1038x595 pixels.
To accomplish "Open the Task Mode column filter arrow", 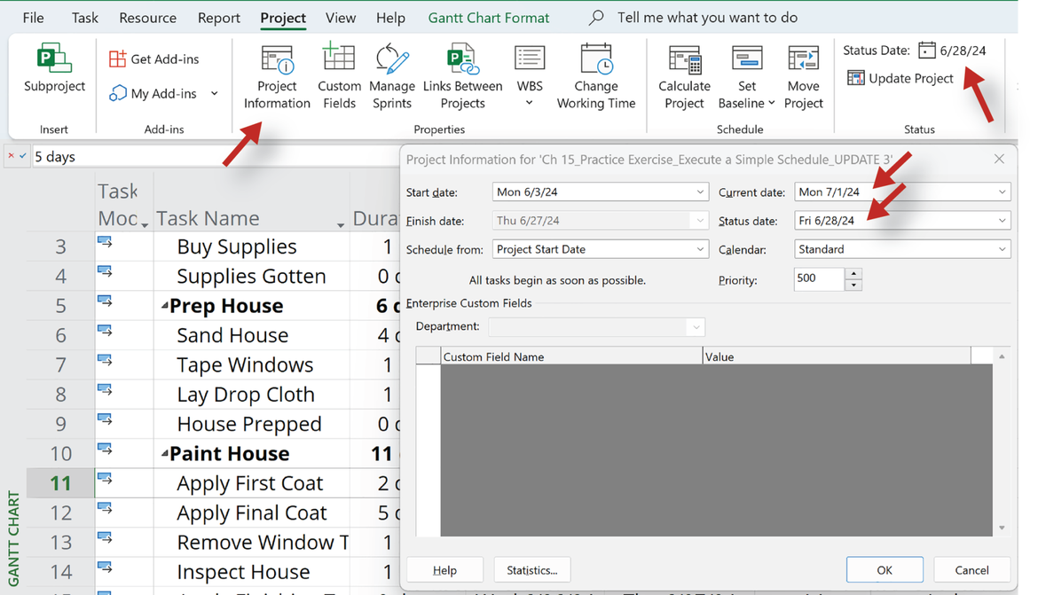I will tap(145, 225).
